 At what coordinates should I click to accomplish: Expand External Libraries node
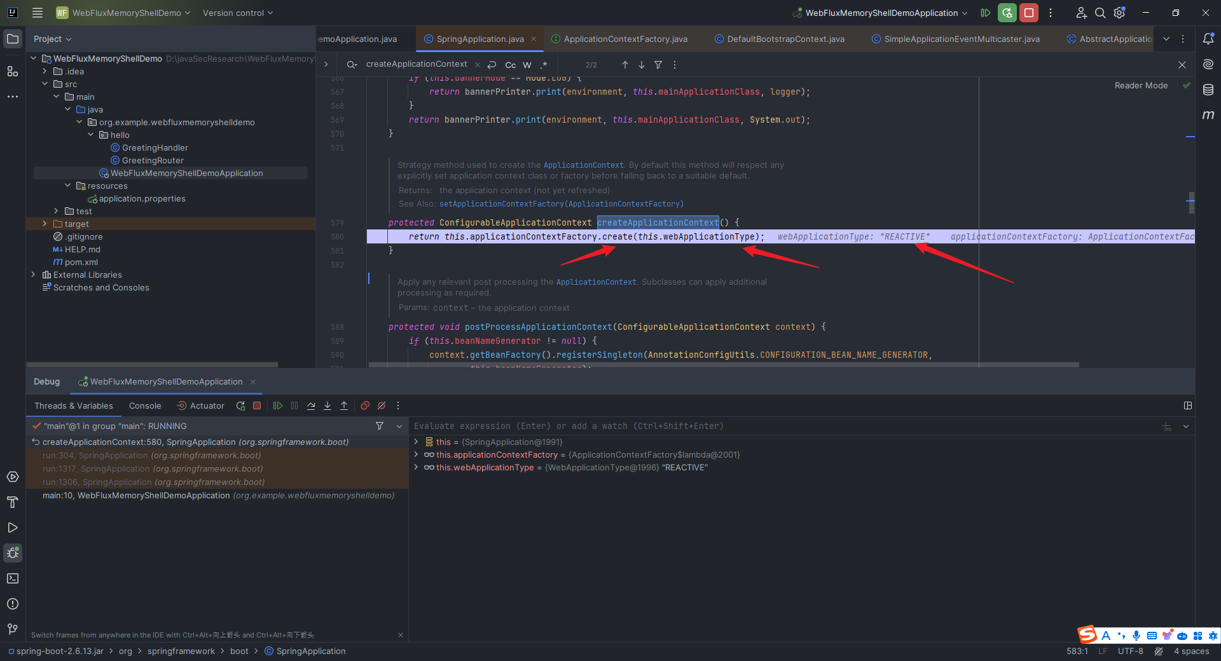point(34,275)
